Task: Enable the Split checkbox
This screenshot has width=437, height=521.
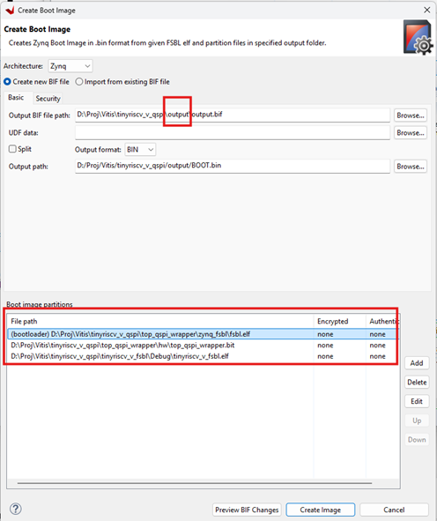Action: tap(12, 149)
